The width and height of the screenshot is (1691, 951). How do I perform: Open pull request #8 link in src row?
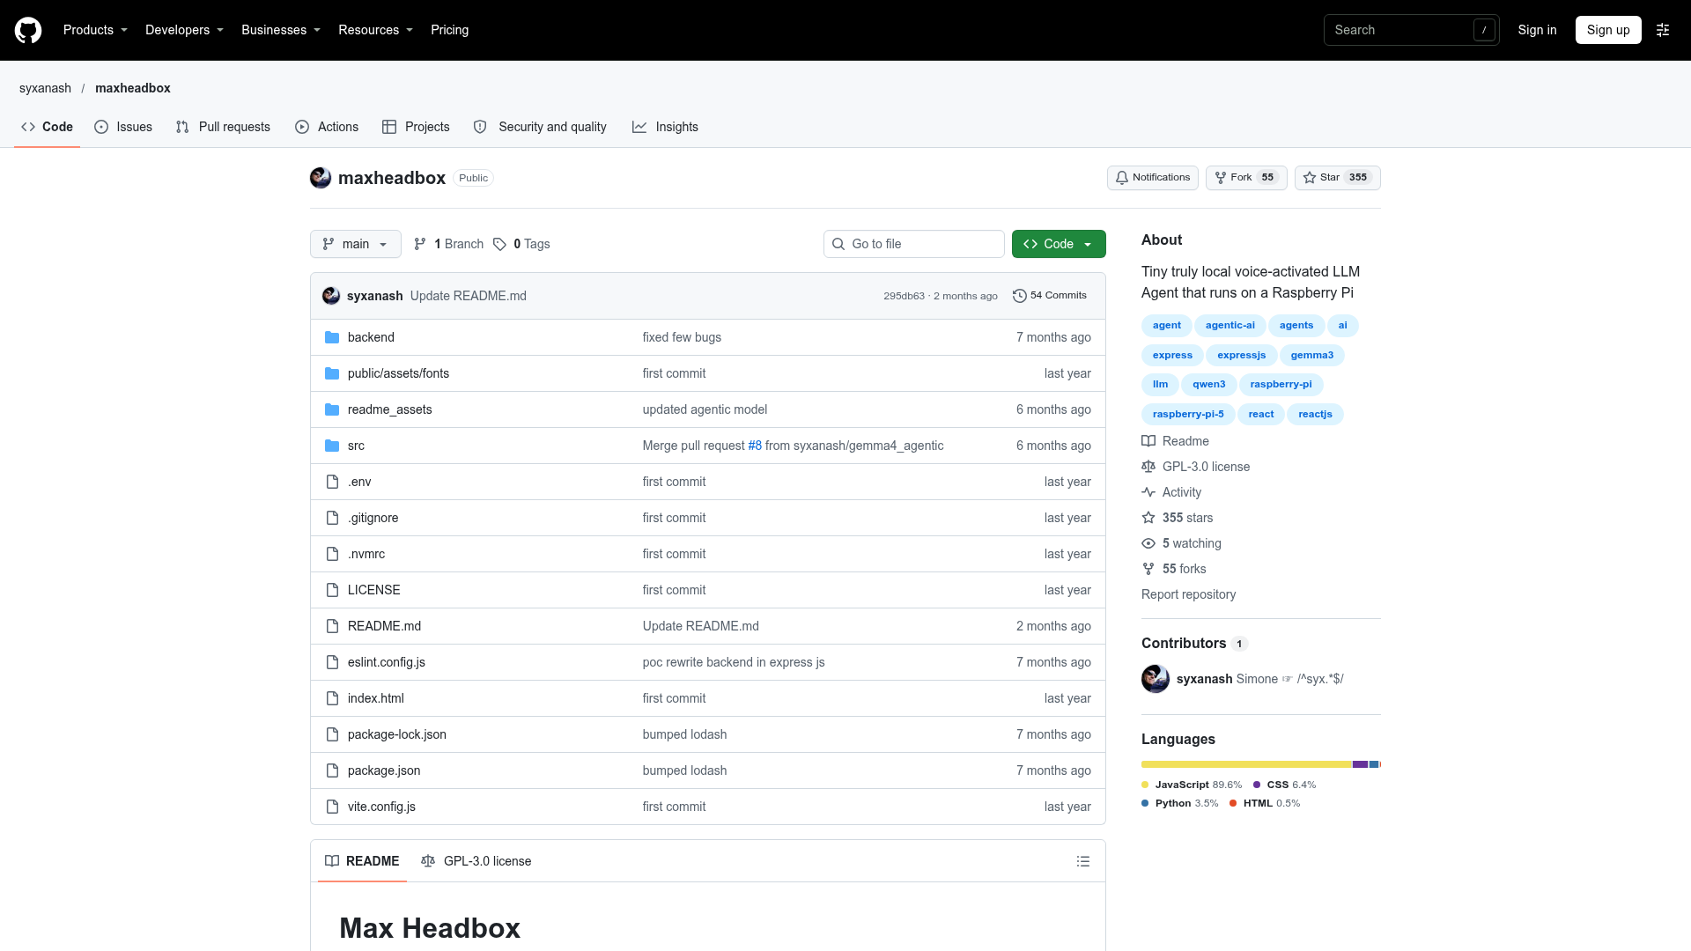pyautogui.click(x=755, y=446)
